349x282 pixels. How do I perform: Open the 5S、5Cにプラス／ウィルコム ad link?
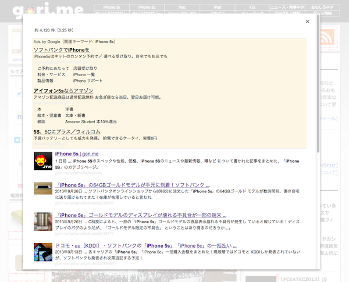click(x=67, y=132)
